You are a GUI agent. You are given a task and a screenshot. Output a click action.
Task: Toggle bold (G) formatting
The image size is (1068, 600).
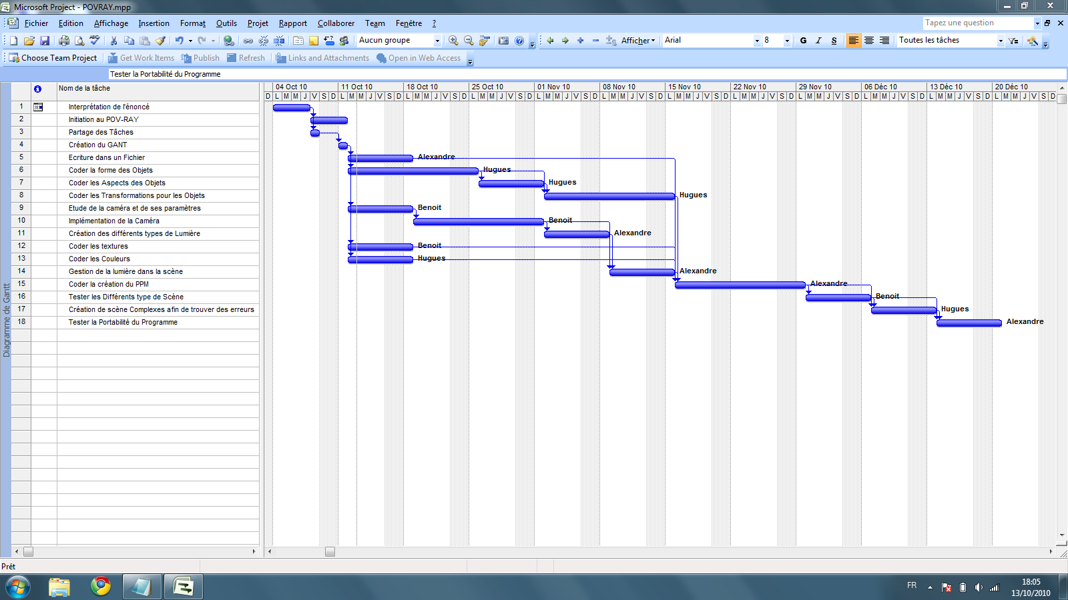(803, 41)
